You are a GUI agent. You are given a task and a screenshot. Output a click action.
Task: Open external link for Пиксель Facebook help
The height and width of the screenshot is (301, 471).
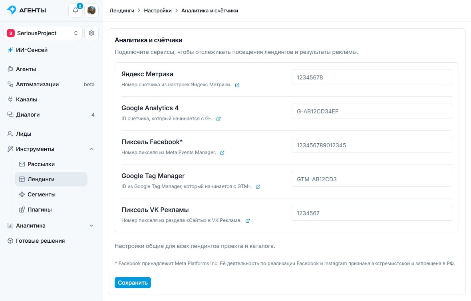pyautogui.click(x=222, y=153)
